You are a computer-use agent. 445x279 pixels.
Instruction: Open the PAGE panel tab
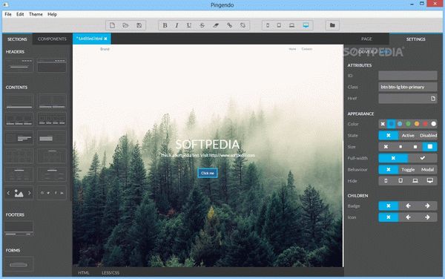[366, 39]
